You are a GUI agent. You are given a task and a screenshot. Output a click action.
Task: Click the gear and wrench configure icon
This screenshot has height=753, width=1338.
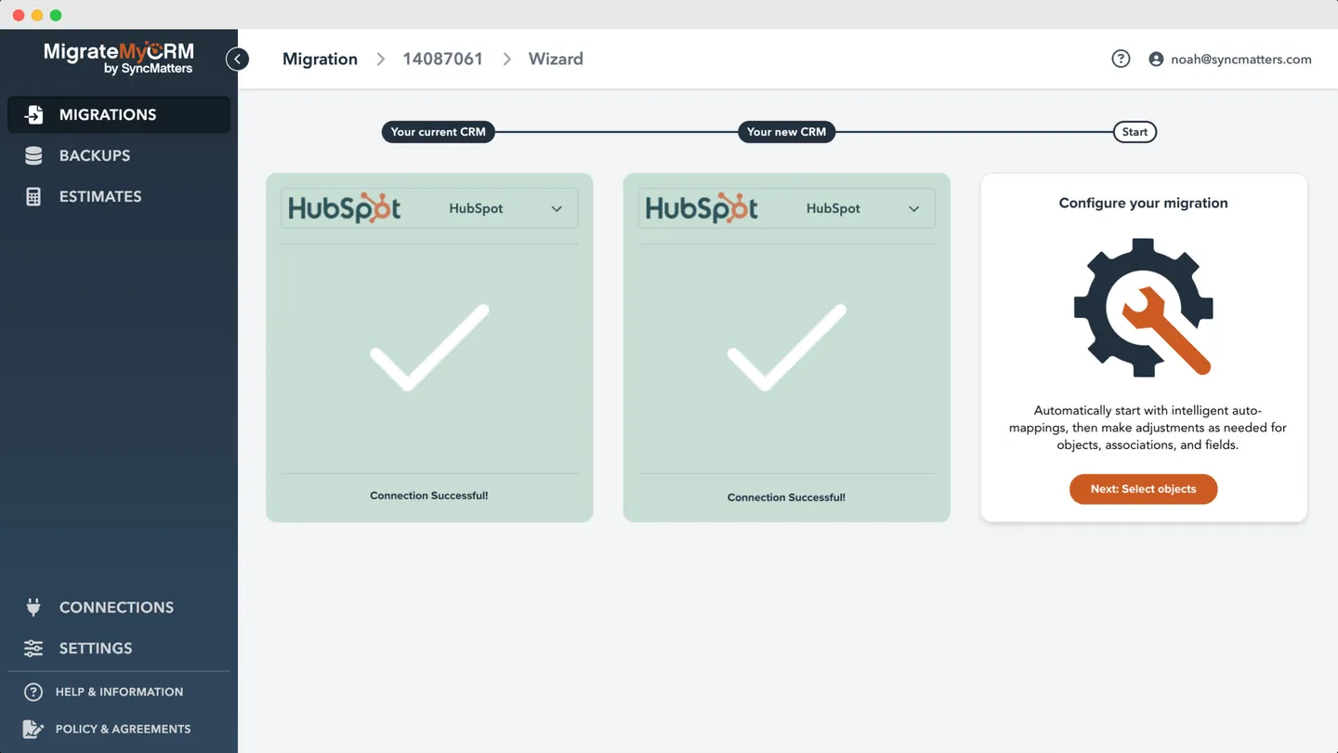coord(1144,308)
